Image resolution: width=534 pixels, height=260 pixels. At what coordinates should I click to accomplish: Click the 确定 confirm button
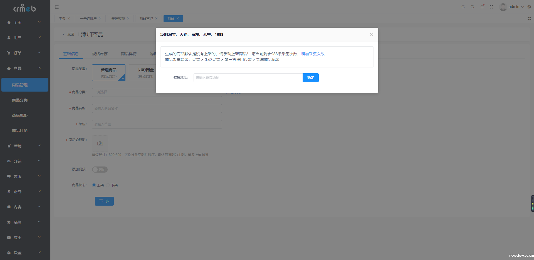coord(310,78)
